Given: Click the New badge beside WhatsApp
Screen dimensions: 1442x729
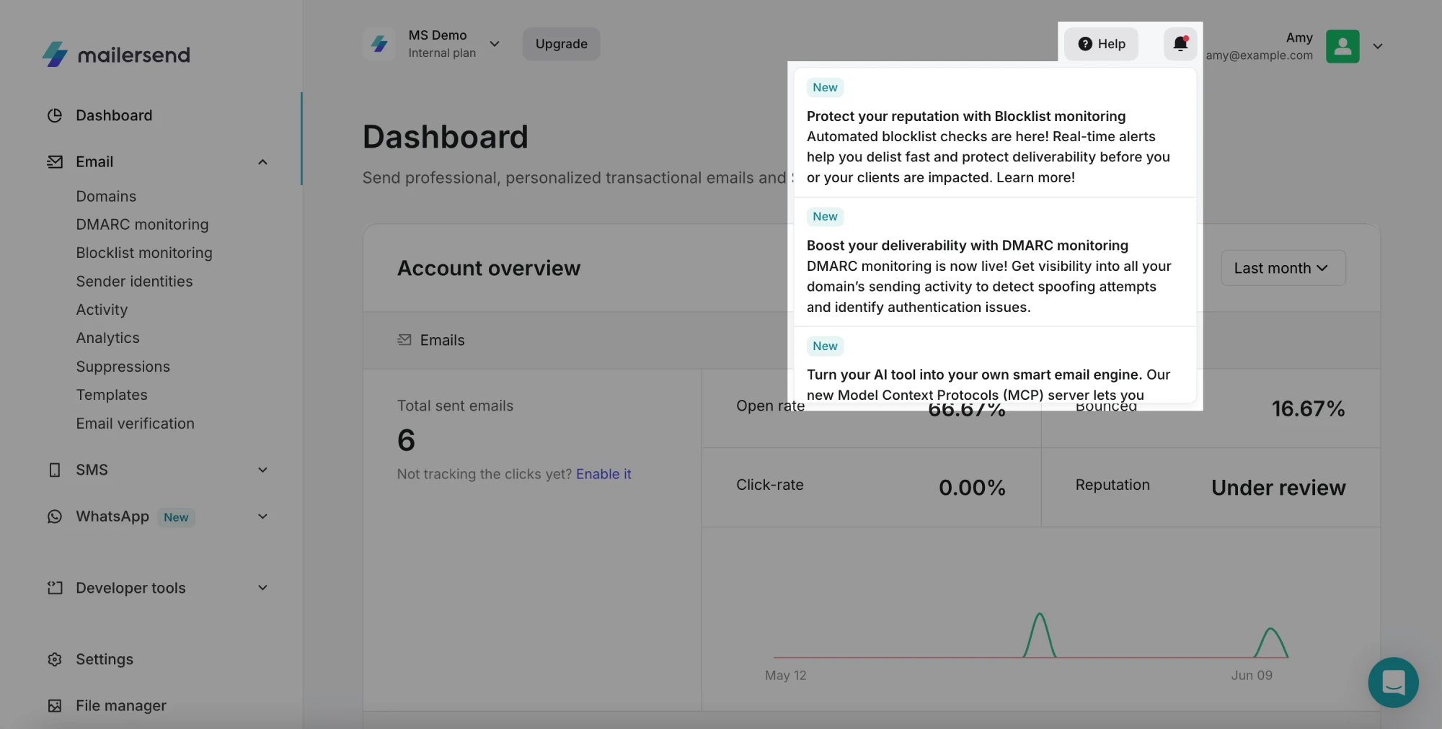Looking at the screenshot, I should click(x=176, y=517).
